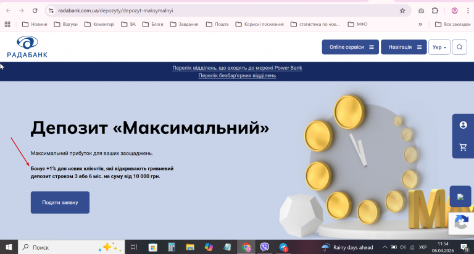The width and height of the screenshot is (474, 254).
Task: Open the apps grid in bookmarks bar
Action: pyautogui.click(x=7, y=24)
